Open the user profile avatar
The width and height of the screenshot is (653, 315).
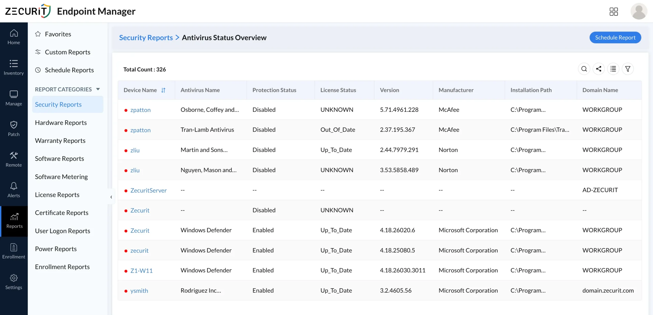click(x=639, y=11)
